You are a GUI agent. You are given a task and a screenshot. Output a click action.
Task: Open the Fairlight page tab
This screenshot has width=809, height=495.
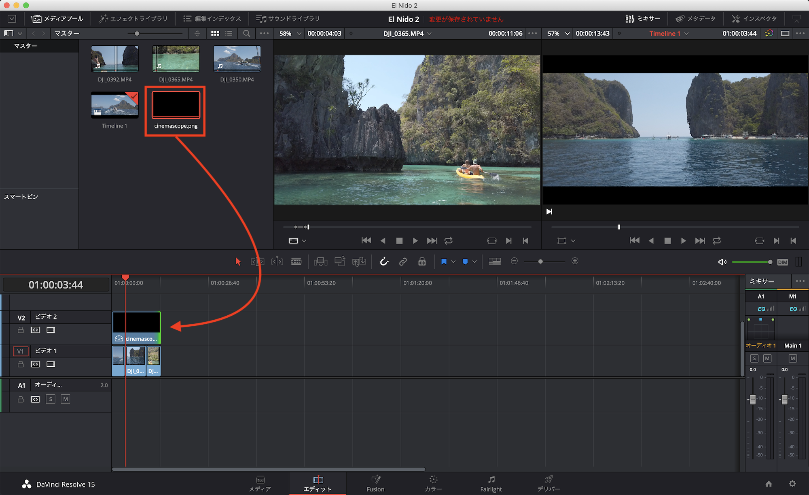coord(491,484)
